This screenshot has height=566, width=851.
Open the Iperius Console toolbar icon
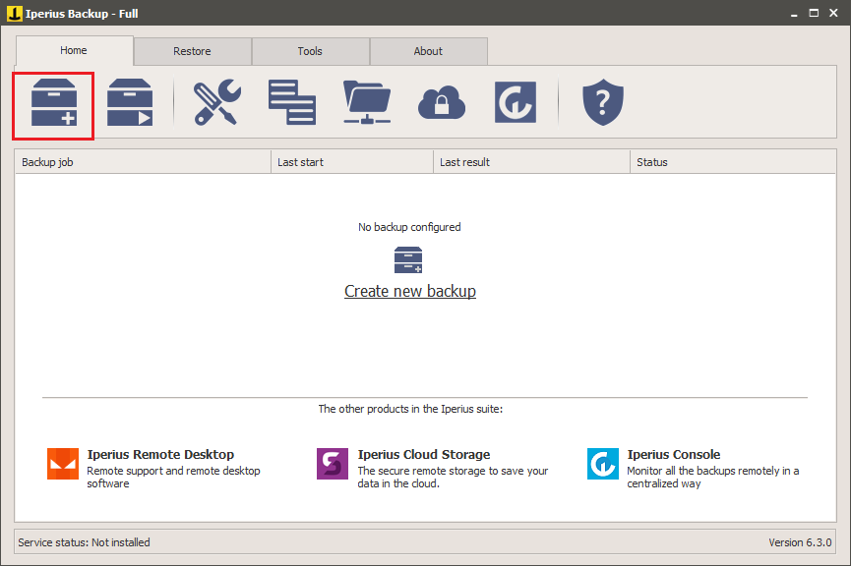pos(516,102)
